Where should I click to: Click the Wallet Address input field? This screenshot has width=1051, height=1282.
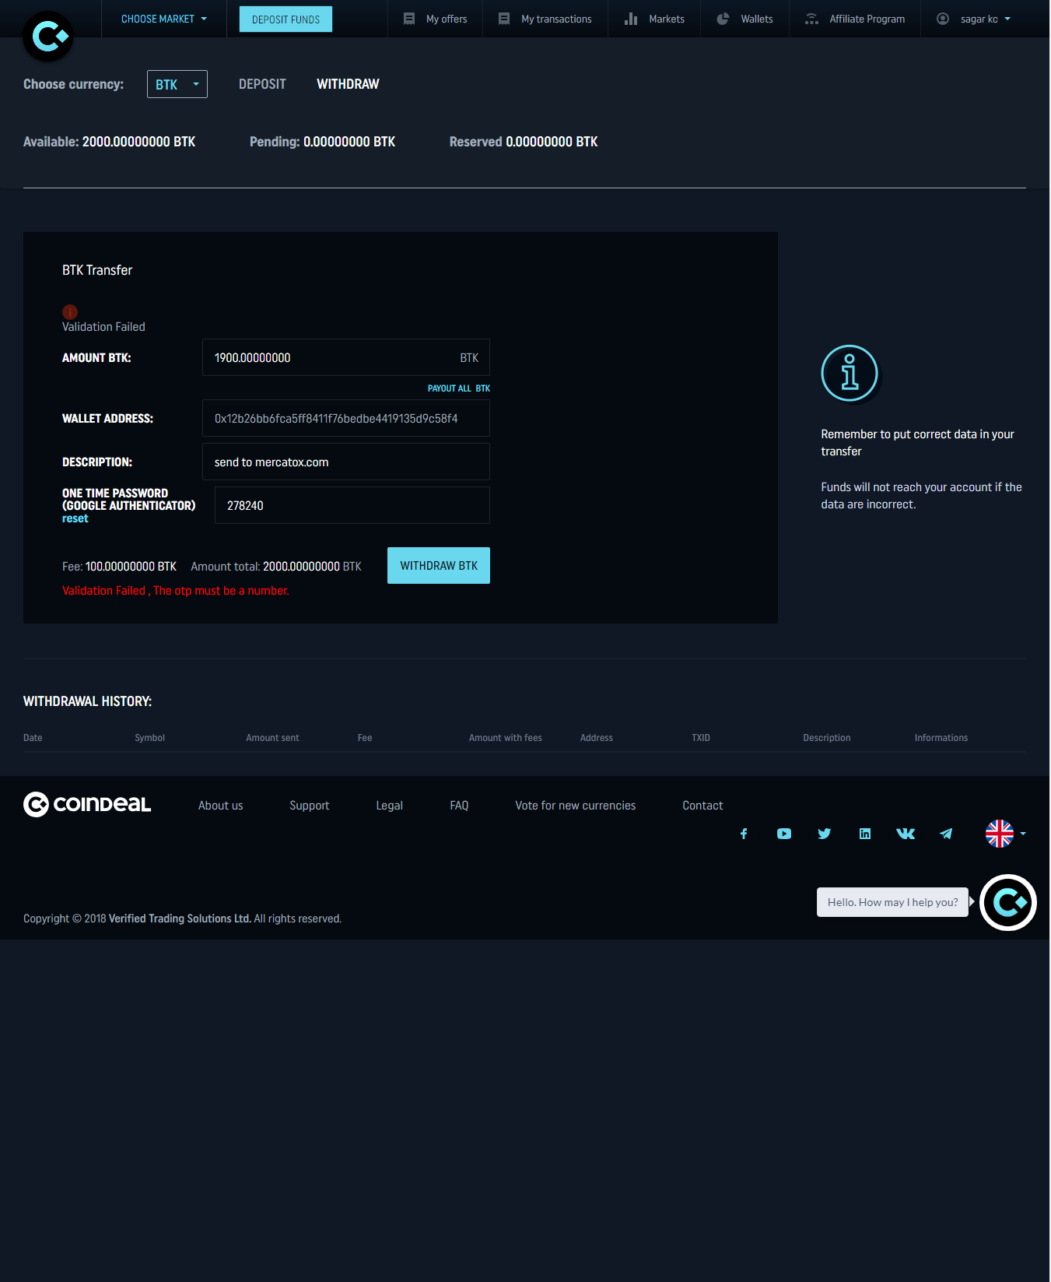click(346, 419)
